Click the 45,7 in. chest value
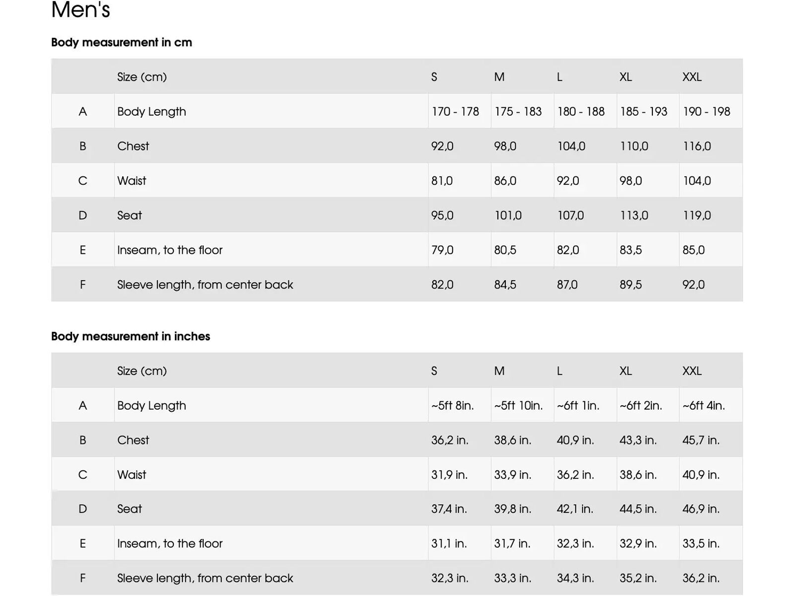Screen dimensions: 795x596 click(701, 440)
